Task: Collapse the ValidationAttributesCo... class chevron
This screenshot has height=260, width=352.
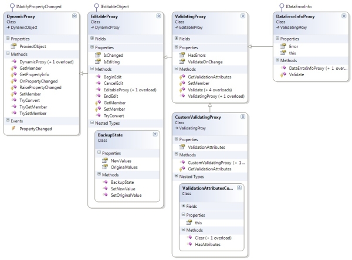Action: tap(239, 187)
